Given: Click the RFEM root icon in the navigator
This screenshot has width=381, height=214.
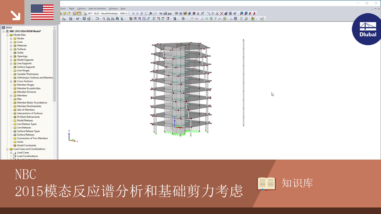Looking at the screenshot, I should pos(3,27).
